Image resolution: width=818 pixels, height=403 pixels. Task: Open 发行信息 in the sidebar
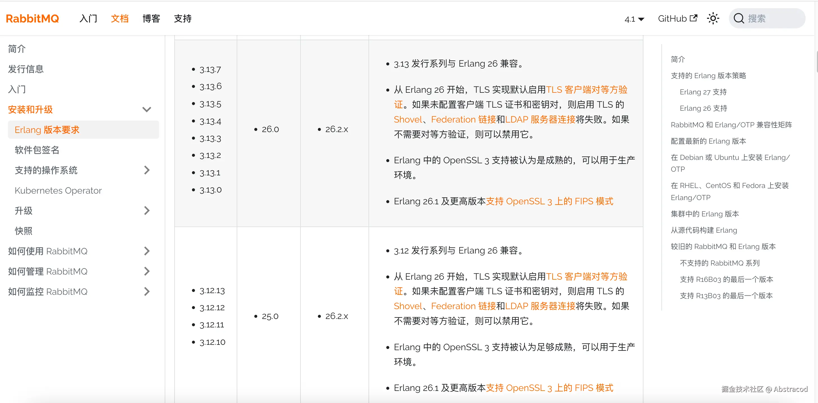26,69
